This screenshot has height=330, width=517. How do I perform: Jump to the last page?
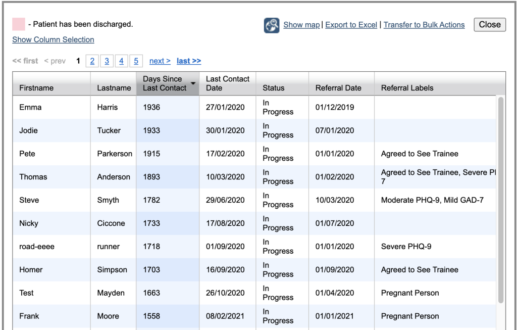point(188,61)
